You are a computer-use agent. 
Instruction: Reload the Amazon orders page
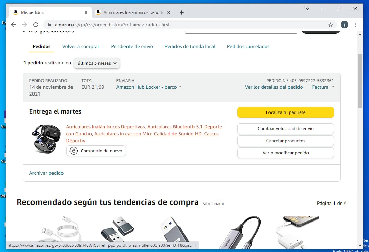click(x=36, y=25)
